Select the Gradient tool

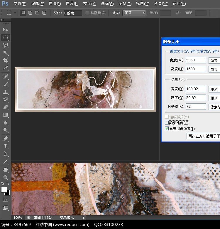(x=6, y=115)
